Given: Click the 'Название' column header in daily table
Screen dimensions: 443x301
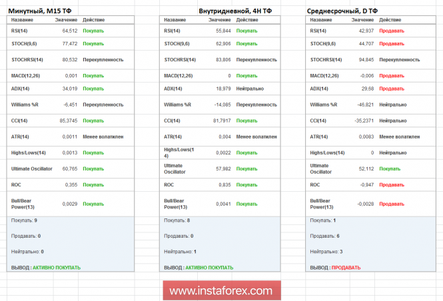Looking at the screenshot, I should pos(322,21).
